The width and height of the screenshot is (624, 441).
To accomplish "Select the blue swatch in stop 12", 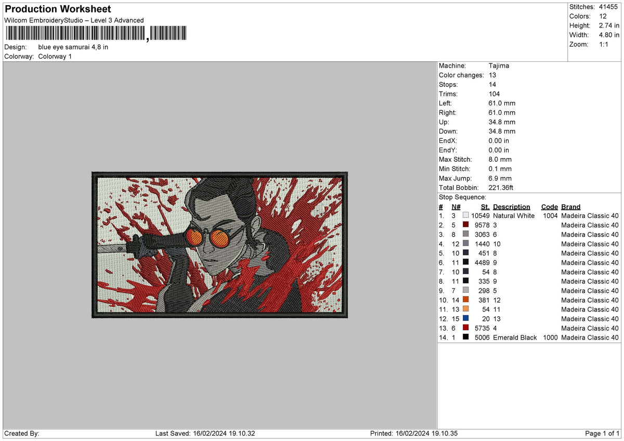I will coord(465,319).
